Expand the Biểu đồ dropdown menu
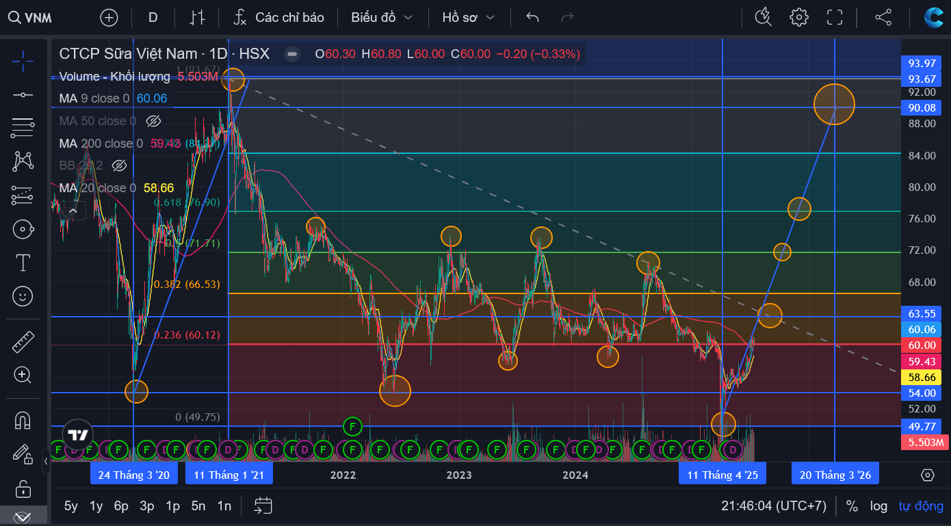This screenshot has height=526, width=951. [382, 18]
